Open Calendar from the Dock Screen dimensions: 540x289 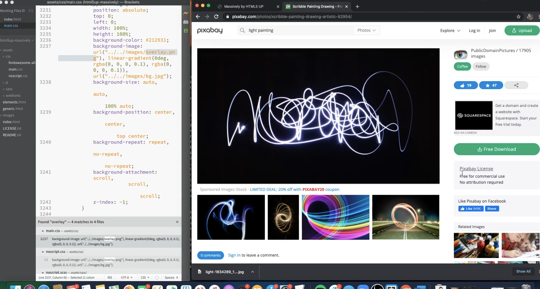click(72, 287)
